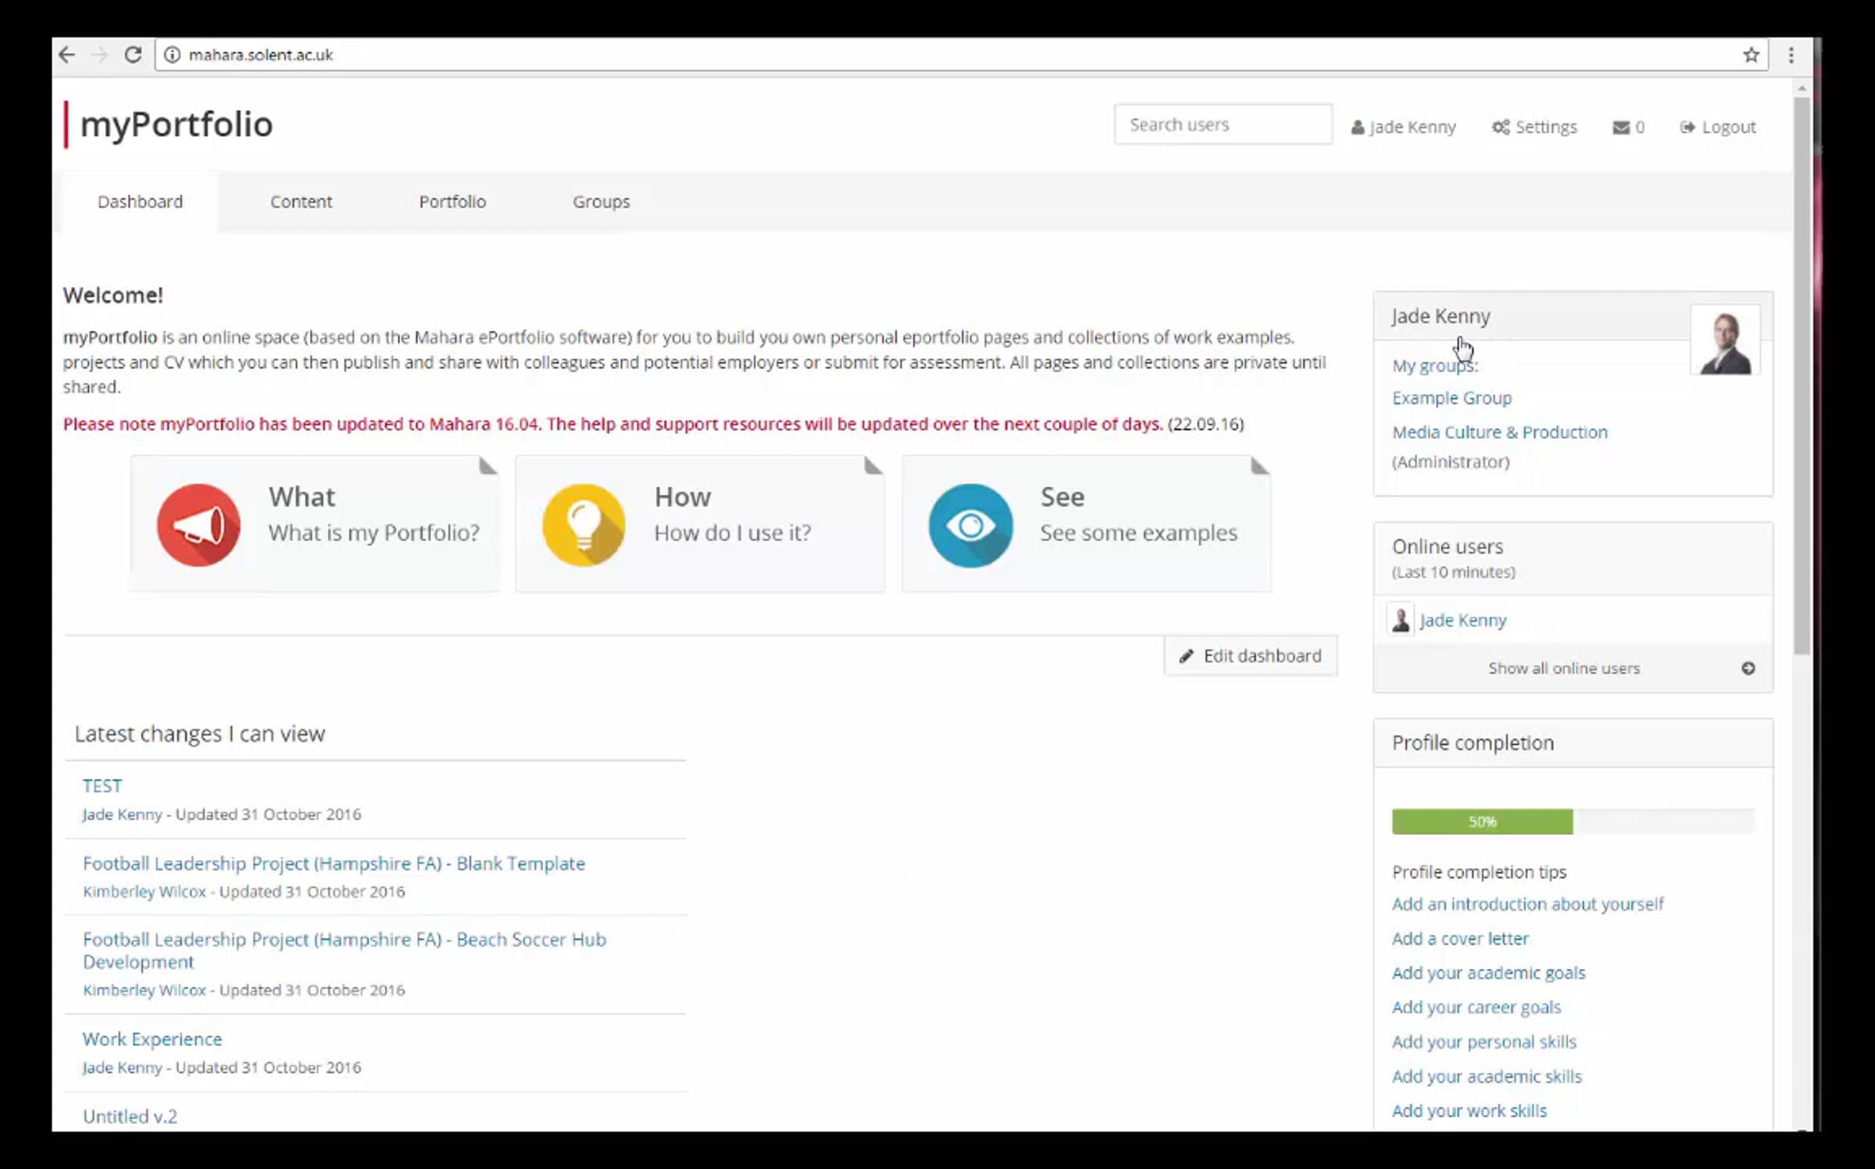The width and height of the screenshot is (1875, 1169).
Task: Click the browser reload icon
Action: [133, 55]
